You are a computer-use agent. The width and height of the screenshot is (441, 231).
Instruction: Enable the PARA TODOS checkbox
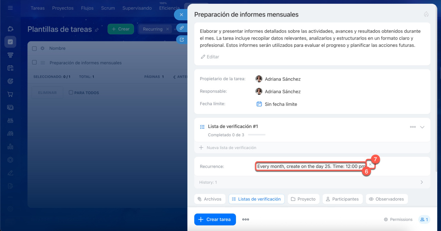71,93
